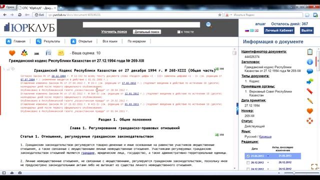The width and height of the screenshot is (320, 180).
Task: Open the 20.12.2004 law date link
Action: [x=58, y=76]
